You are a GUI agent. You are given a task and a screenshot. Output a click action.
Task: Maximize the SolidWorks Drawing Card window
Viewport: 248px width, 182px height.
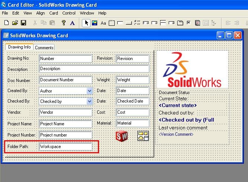click(229, 35)
